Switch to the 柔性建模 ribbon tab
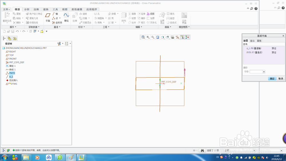286x161 pixels. 77,9
